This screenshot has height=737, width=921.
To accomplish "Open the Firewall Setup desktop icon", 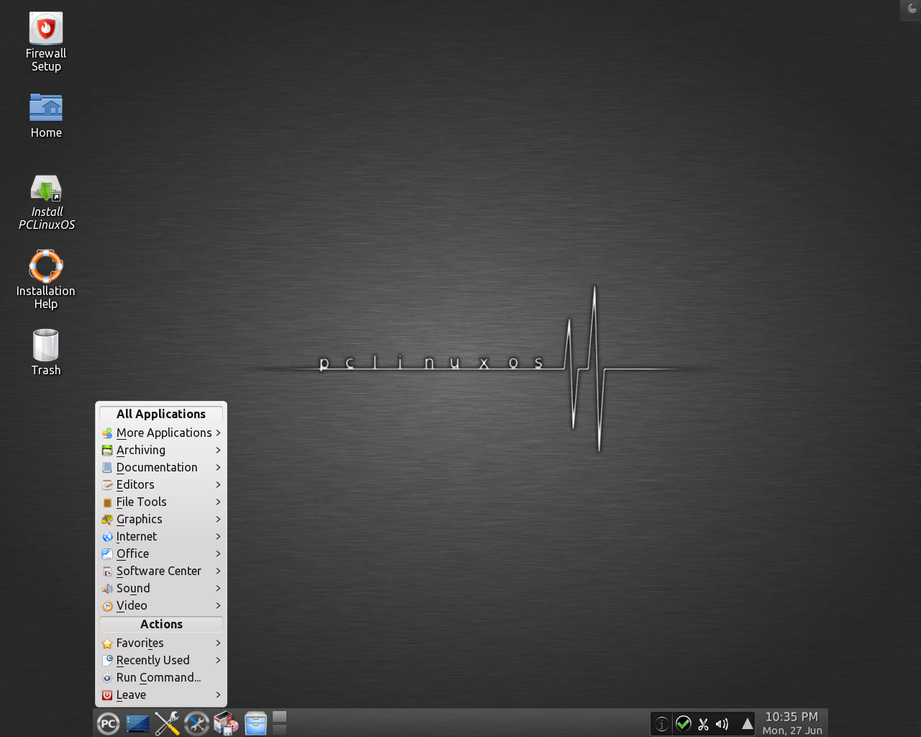I will (46, 42).
